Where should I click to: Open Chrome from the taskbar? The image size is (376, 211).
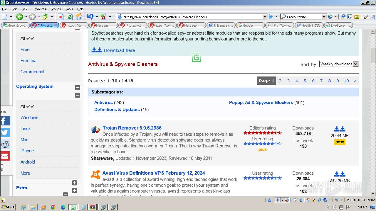point(53,207)
